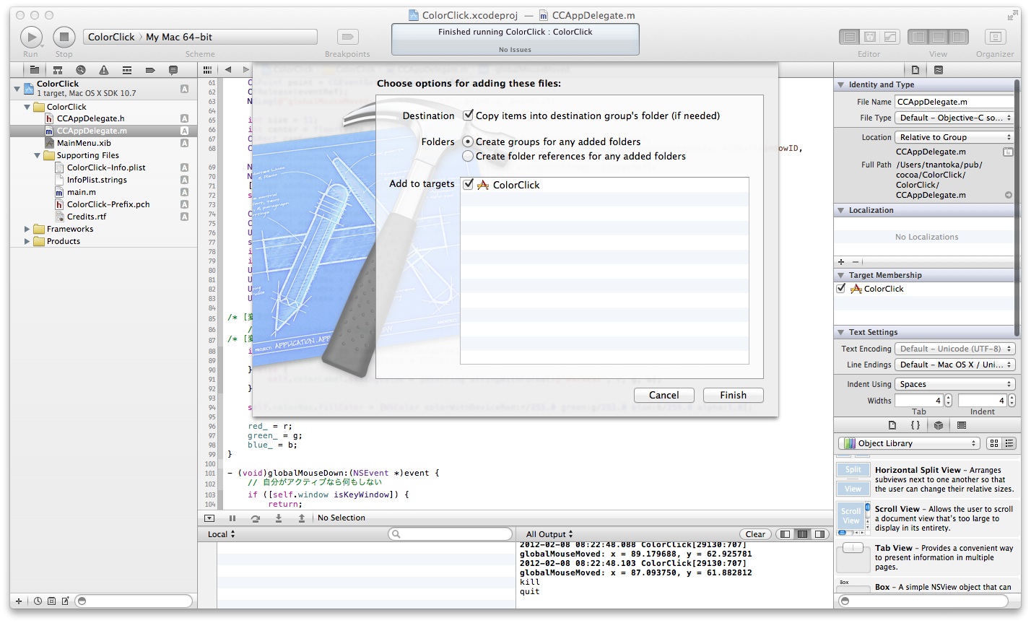Screen dimensions: 1031x623
Task: Clear the console output
Action: click(755, 534)
